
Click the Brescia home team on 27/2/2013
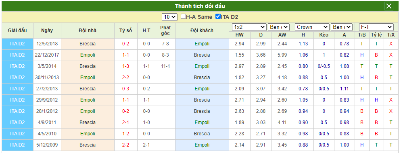tap(88, 89)
